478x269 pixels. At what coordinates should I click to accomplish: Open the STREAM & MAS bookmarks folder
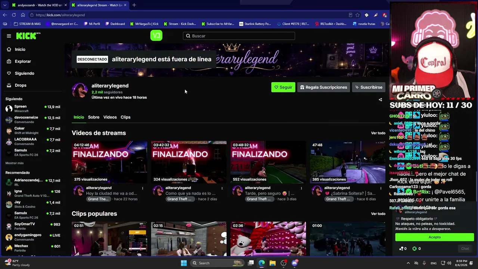click(27, 24)
